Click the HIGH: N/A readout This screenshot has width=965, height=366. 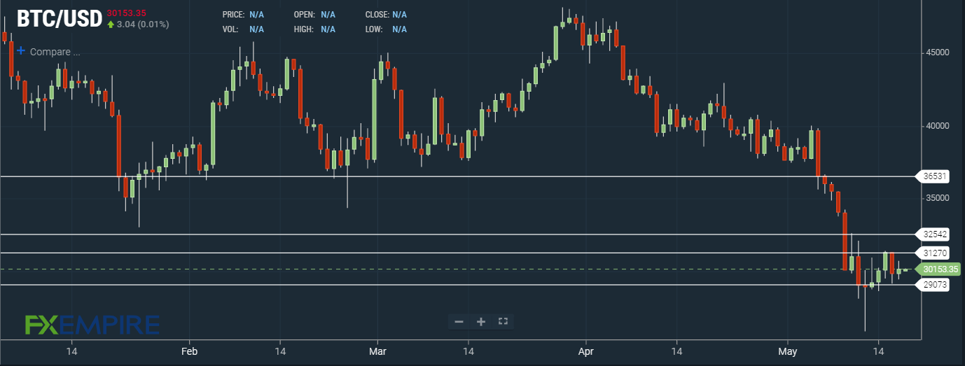point(314,29)
